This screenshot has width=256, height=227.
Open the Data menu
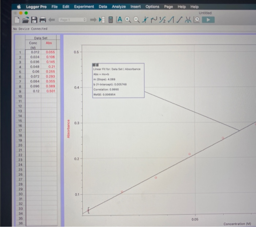click(x=103, y=7)
